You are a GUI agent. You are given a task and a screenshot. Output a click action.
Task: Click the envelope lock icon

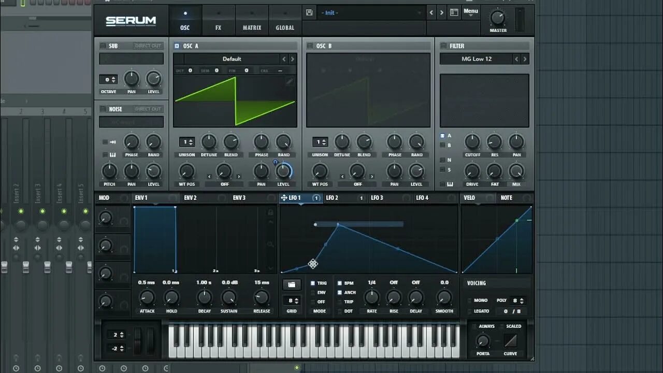(x=270, y=212)
